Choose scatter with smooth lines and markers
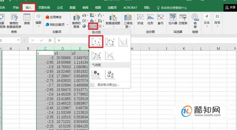 [x=110, y=42]
